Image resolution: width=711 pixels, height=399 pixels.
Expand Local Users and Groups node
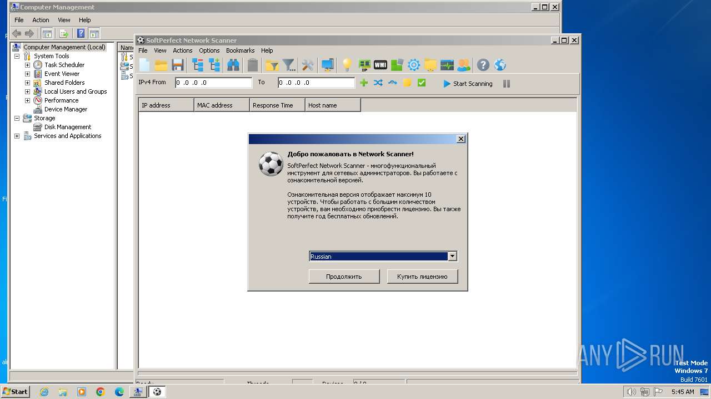(27, 91)
